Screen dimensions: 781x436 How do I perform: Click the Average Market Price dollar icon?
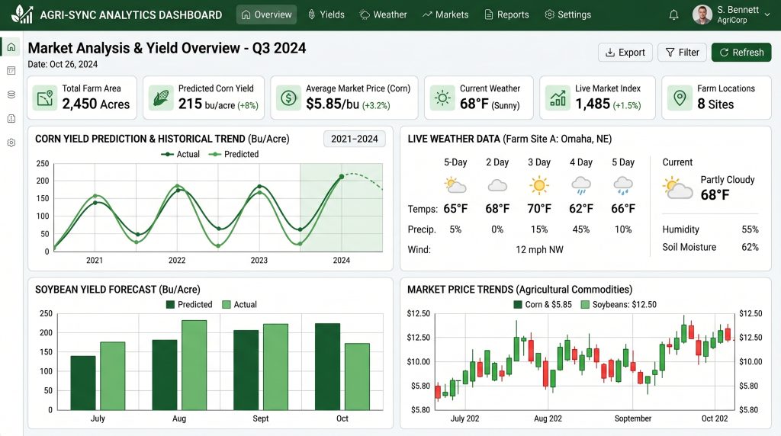click(288, 98)
